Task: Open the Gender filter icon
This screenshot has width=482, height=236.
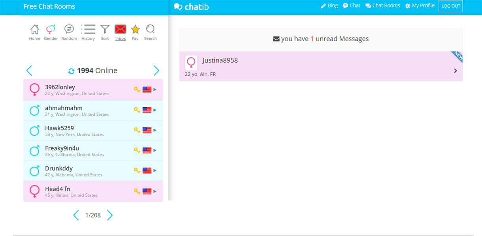Action: point(51,30)
